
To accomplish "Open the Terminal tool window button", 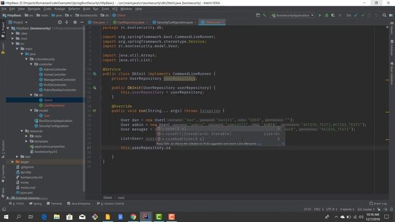I will coord(54,203).
